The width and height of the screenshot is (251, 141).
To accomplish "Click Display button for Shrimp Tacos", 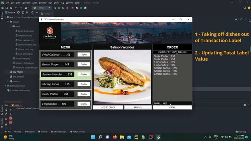I will click(x=84, y=84).
